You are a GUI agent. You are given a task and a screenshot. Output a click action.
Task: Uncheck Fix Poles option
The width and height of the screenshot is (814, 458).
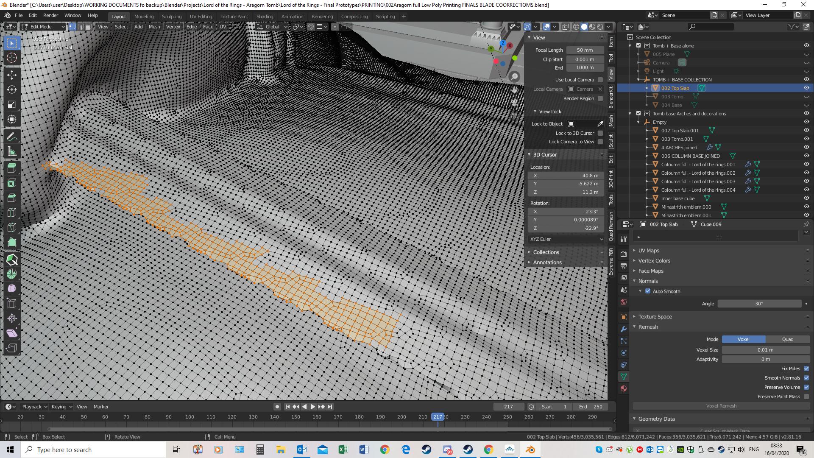click(806, 369)
